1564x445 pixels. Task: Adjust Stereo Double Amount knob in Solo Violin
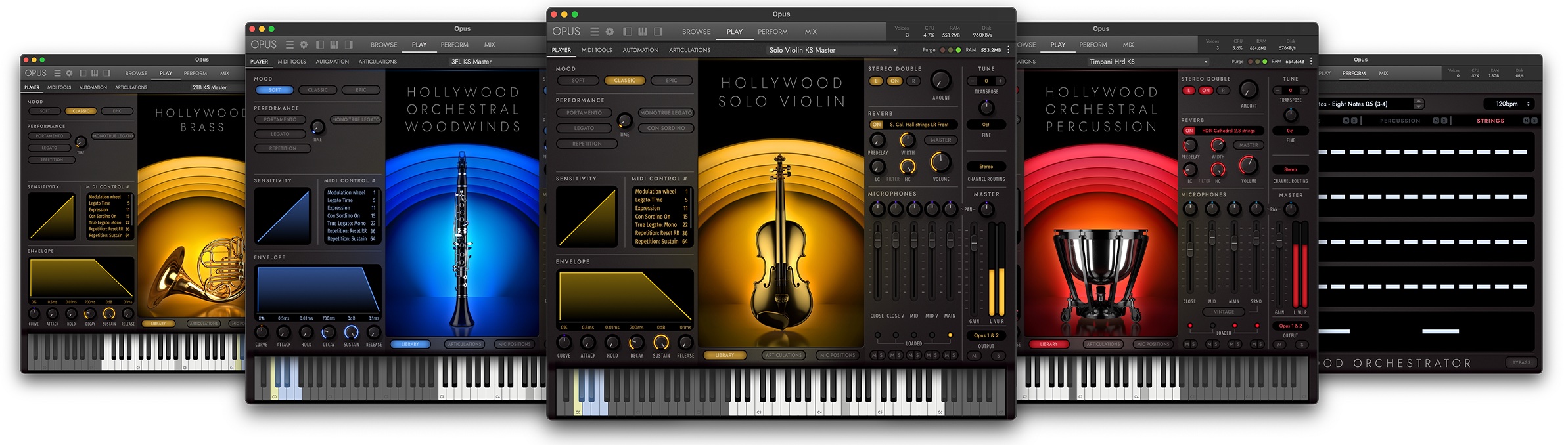941,81
